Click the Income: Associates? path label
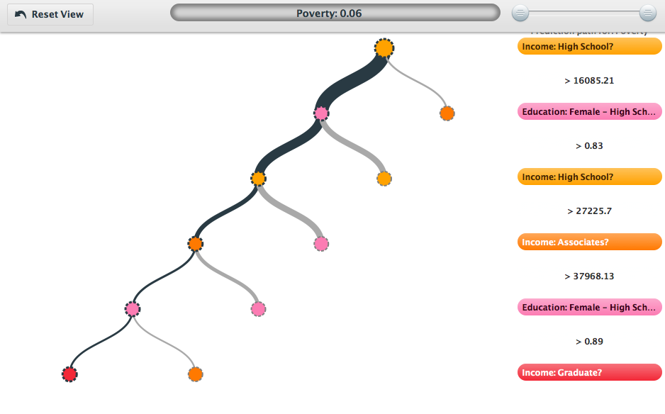Image resolution: width=665 pixels, height=414 pixels. pos(589,242)
